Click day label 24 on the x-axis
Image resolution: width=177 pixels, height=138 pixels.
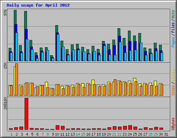130,134
